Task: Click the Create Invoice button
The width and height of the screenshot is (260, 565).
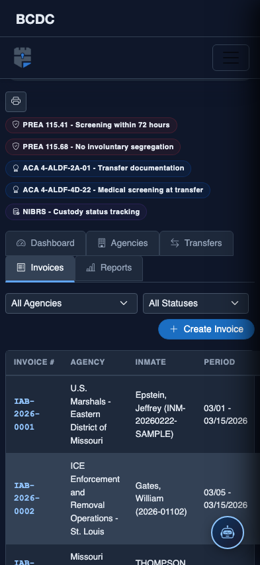Action: (206, 329)
